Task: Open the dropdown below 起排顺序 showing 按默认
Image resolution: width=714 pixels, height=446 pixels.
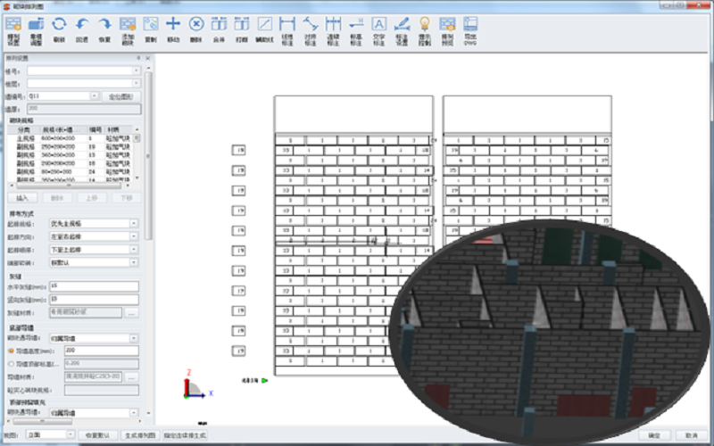Action: point(94,262)
